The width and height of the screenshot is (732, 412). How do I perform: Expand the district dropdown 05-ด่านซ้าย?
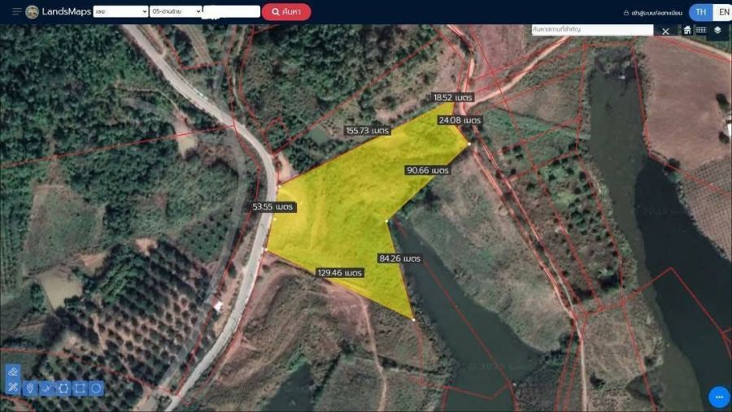pyautogui.click(x=176, y=11)
